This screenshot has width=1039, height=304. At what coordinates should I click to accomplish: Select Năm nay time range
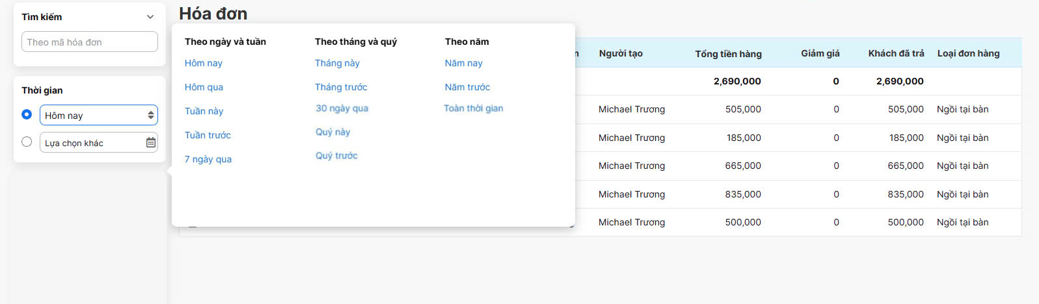tap(463, 63)
